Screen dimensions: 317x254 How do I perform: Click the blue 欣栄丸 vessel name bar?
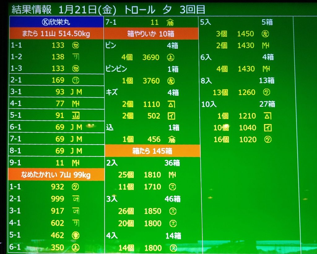coord(56,22)
